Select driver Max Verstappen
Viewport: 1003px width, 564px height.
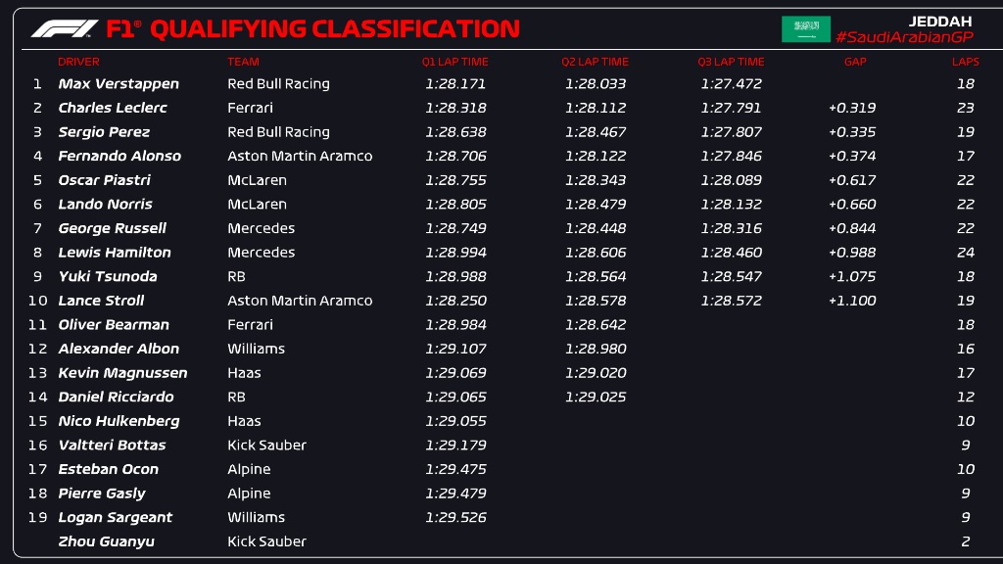click(119, 84)
